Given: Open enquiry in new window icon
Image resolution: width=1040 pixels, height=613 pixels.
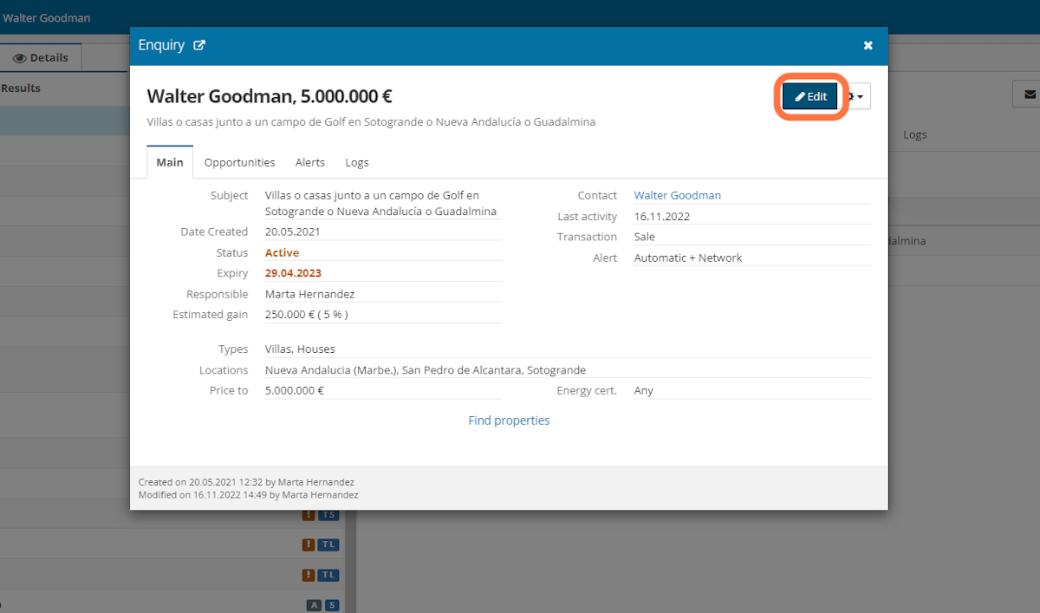Looking at the screenshot, I should 199,46.
